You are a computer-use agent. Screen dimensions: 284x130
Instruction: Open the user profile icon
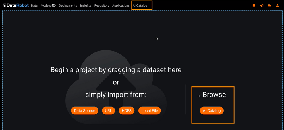[x=277, y=5]
